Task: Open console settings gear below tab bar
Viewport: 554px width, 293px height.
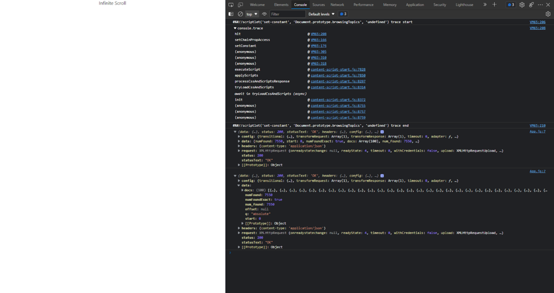Action: point(548,14)
